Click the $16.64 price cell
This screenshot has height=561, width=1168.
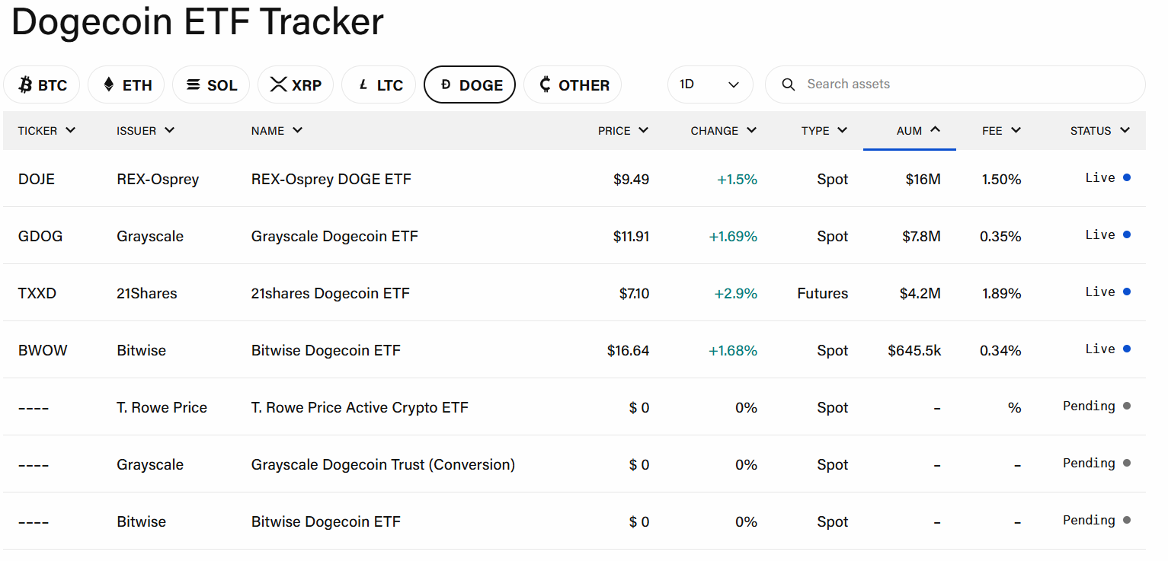629,351
